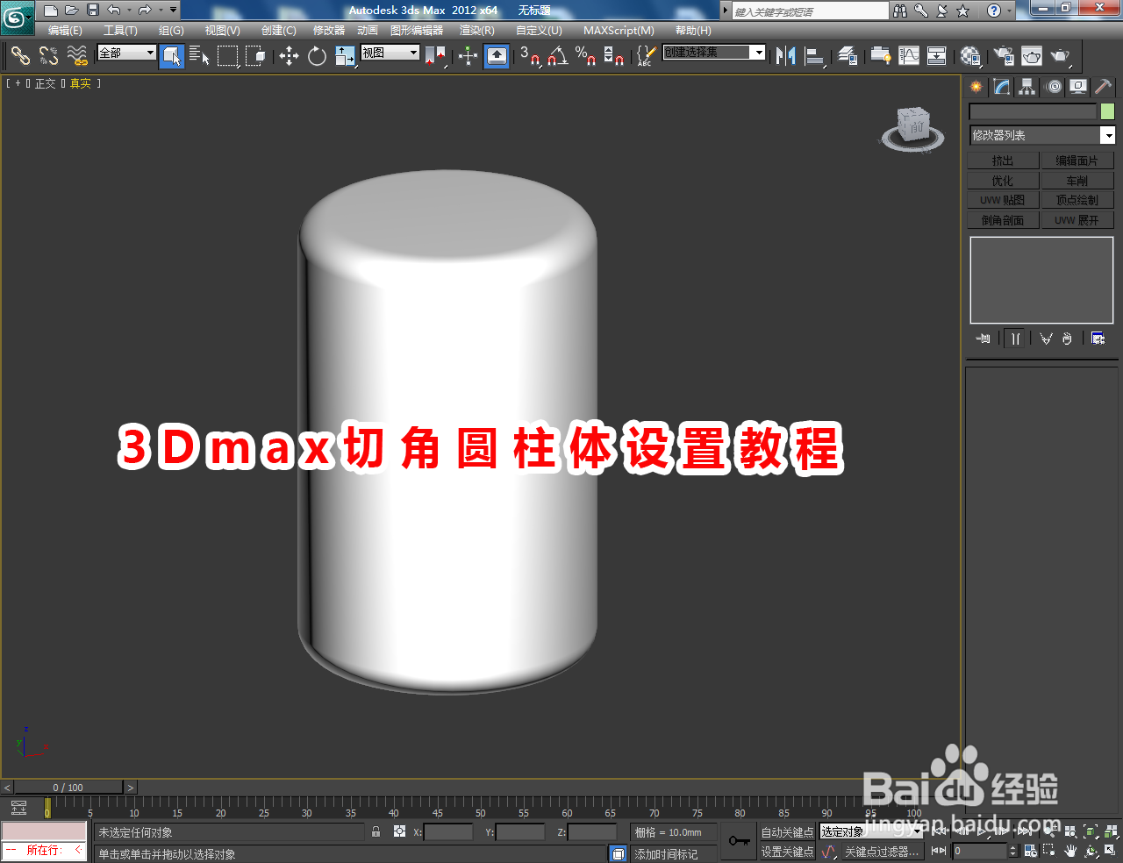Click the UVW 贴图 modifier button
Screen dimensions: 1123x863
(x=1002, y=199)
